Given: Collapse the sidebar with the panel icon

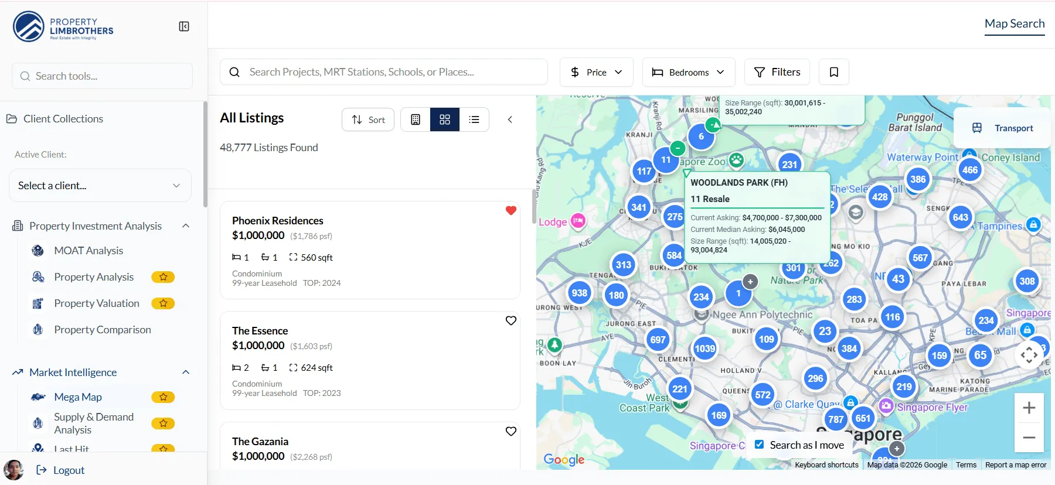Looking at the screenshot, I should (x=183, y=26).
